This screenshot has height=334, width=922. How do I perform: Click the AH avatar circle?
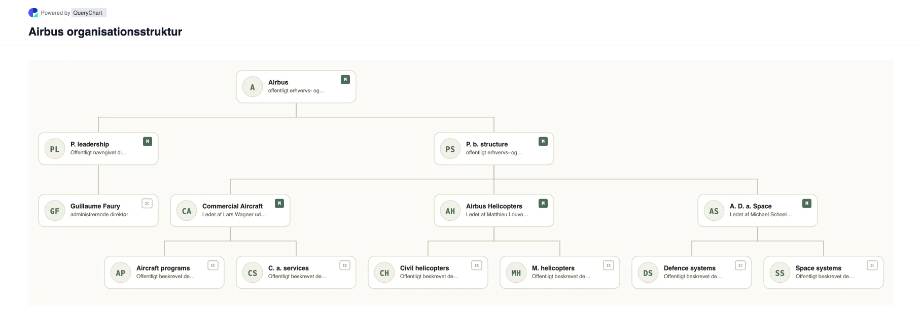click(450, 211)
